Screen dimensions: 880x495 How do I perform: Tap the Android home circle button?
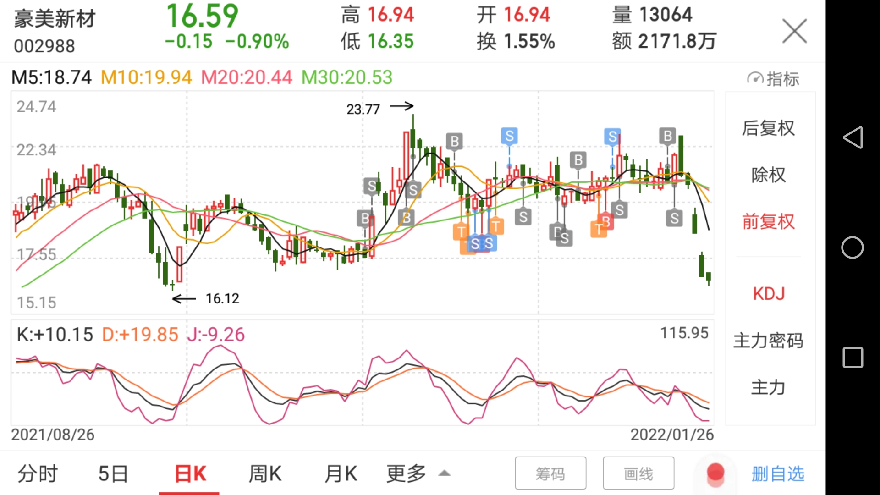852,247
